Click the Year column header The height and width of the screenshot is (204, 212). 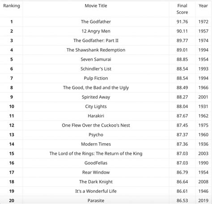coord(203,6)
